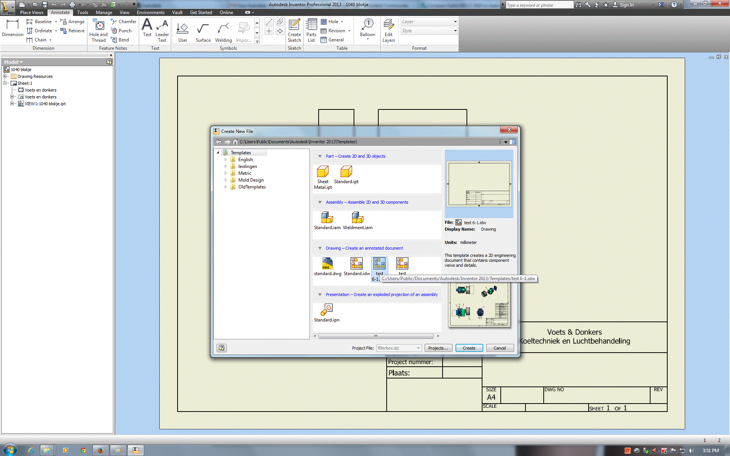Open the Project File dropdown

418,348
